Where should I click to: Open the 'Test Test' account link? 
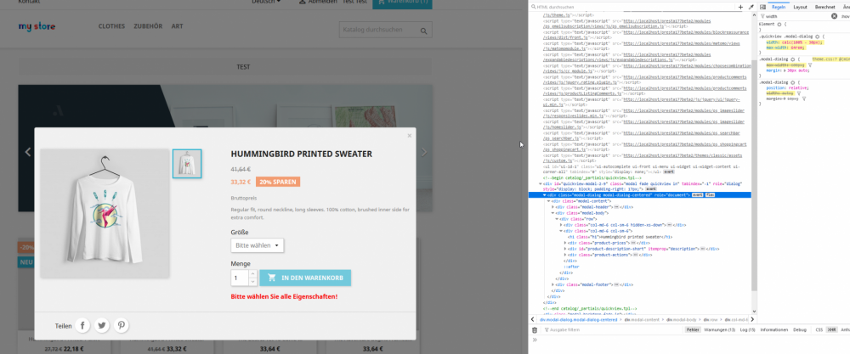(x=354, y=2)
